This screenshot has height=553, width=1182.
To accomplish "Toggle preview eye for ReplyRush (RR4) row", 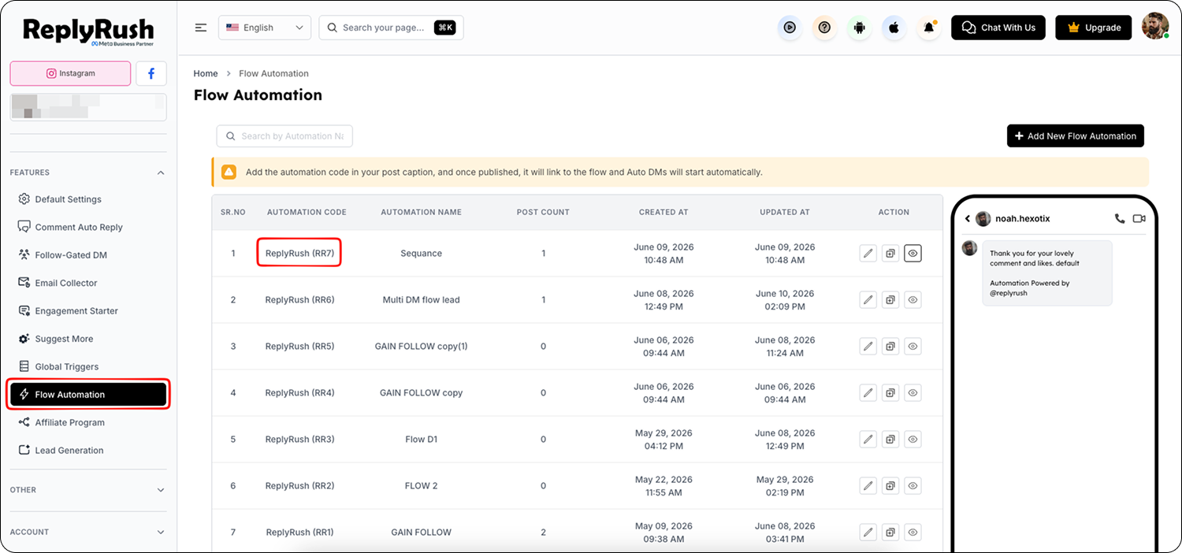I will 913,393.
